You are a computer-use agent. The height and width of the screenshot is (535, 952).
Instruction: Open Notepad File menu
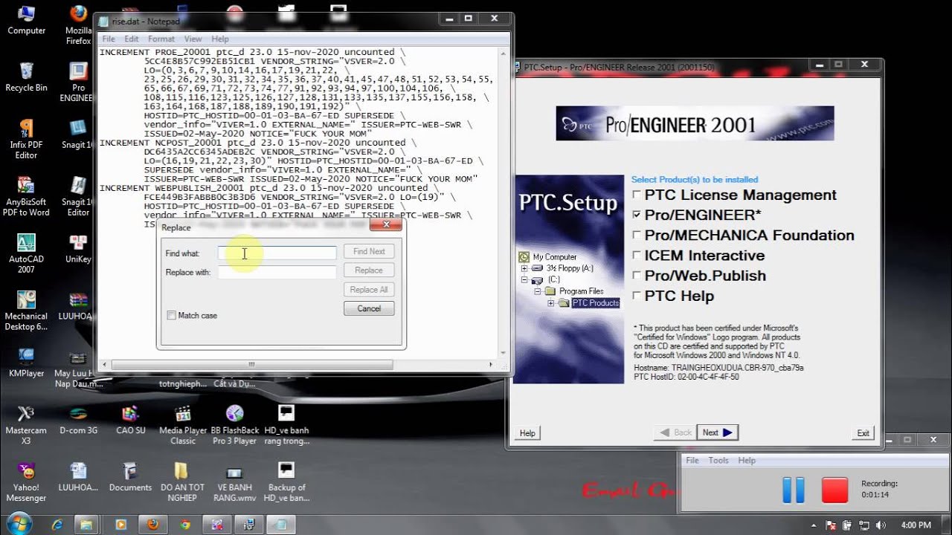[x=109, y=39]
